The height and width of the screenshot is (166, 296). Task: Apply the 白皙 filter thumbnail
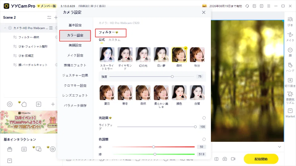coord(197,93)
